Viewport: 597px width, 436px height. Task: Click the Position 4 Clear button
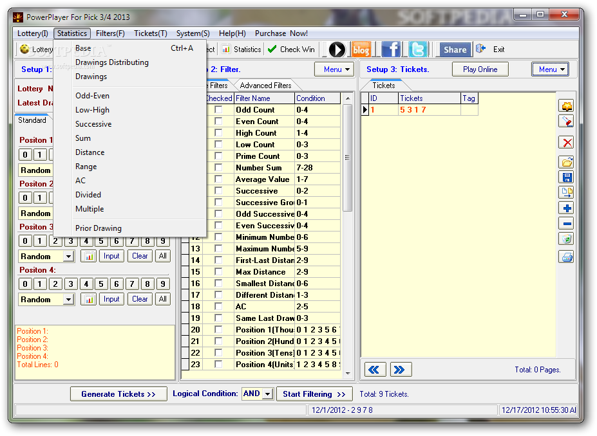(x=140, y=300)
